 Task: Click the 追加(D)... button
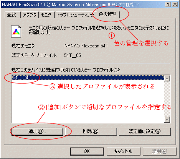[37, 131]
